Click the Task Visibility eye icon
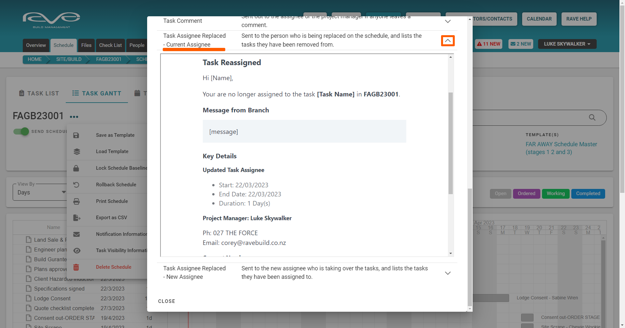625x328 pixels. click(x=77, y=250)
